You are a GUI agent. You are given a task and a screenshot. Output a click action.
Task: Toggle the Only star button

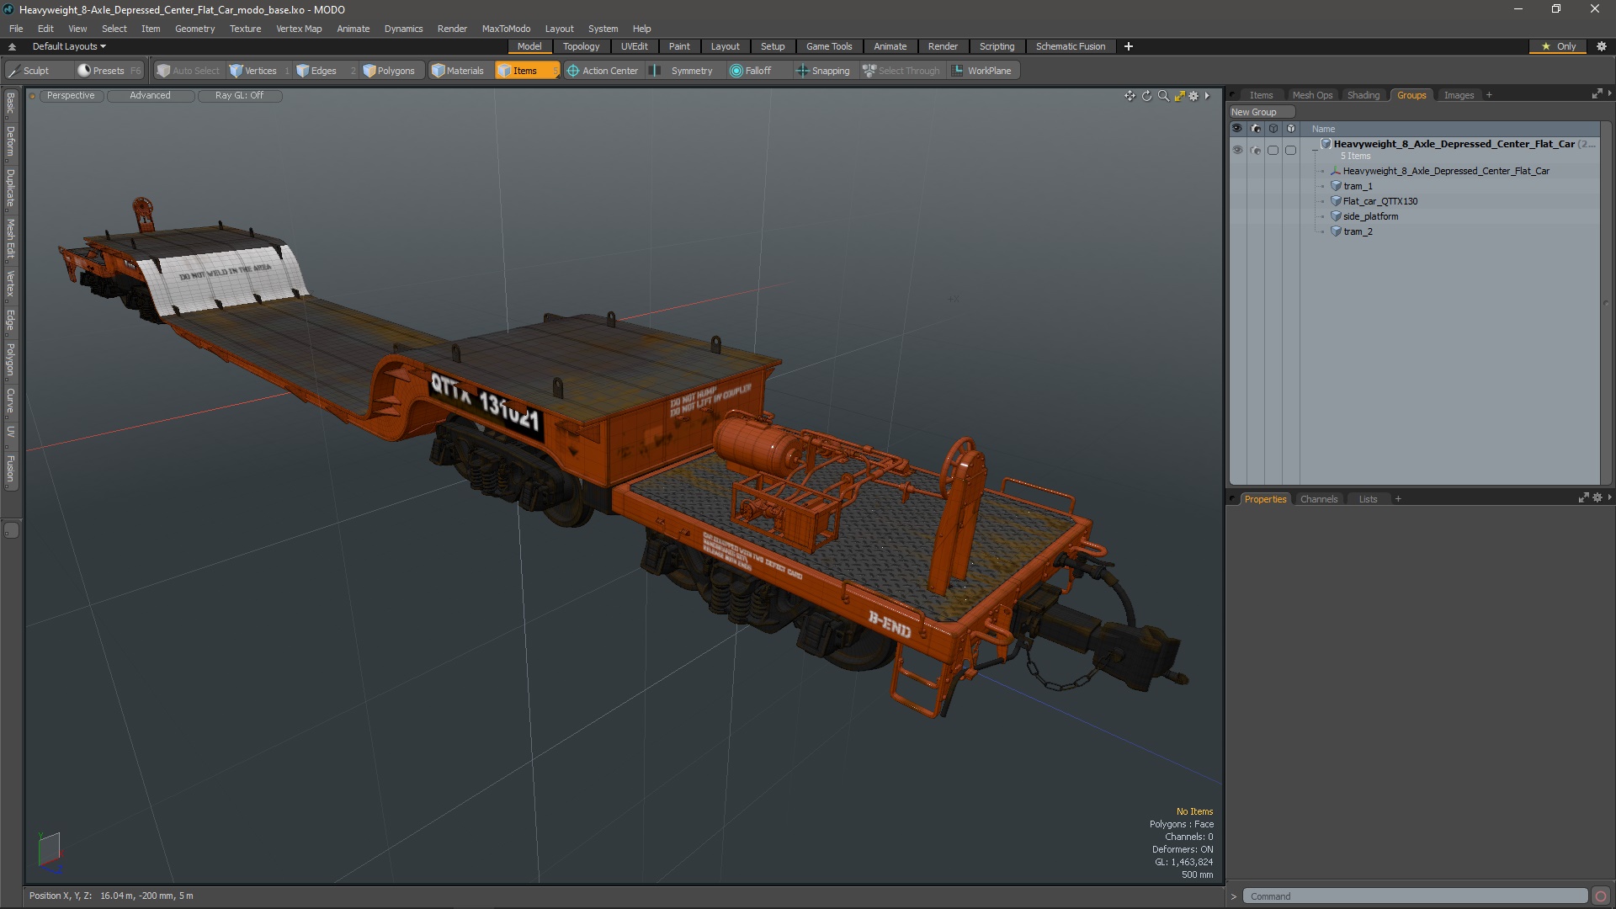click(1559, 46)
